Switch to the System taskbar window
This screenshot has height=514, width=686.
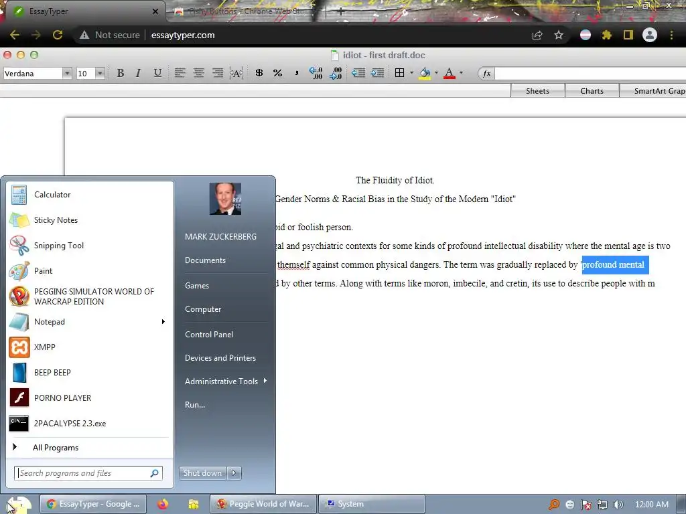point(371,504)
